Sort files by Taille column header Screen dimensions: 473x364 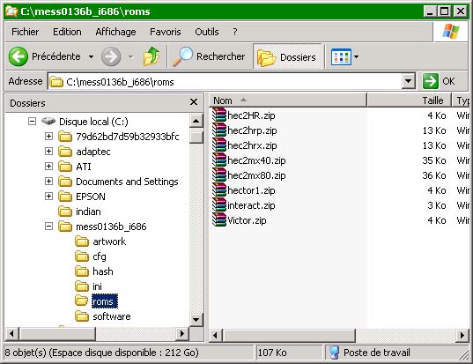coord(409,100)
